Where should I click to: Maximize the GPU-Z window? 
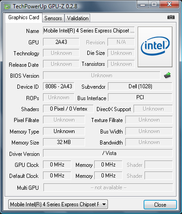pyautogui.click(x=154, y=5)
